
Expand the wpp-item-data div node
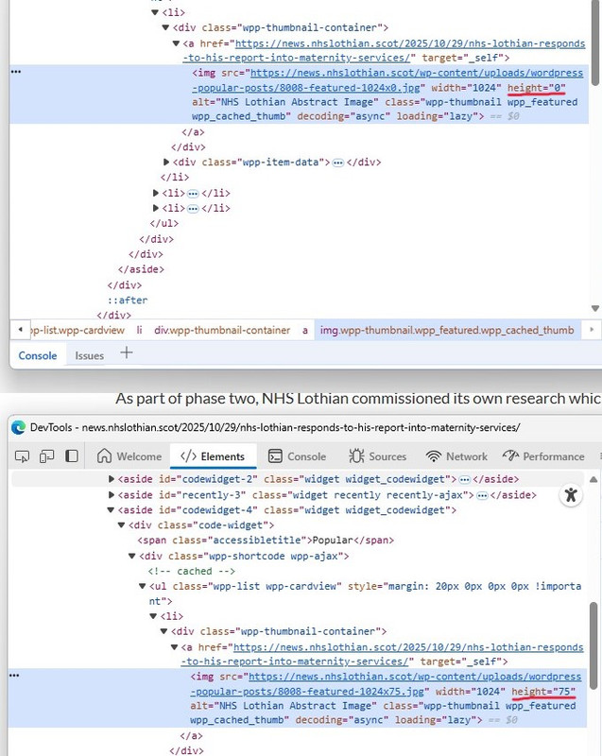(x=166, y=162)
